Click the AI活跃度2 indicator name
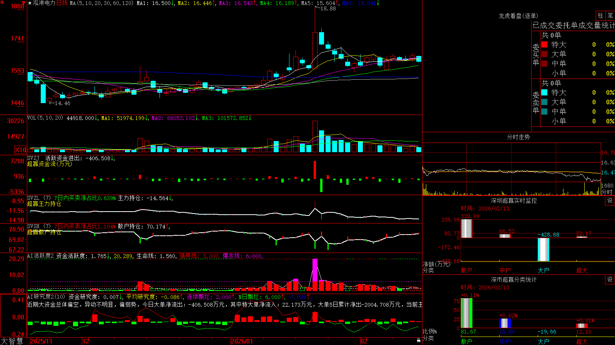The image size is (615, 345). point(40,256)
